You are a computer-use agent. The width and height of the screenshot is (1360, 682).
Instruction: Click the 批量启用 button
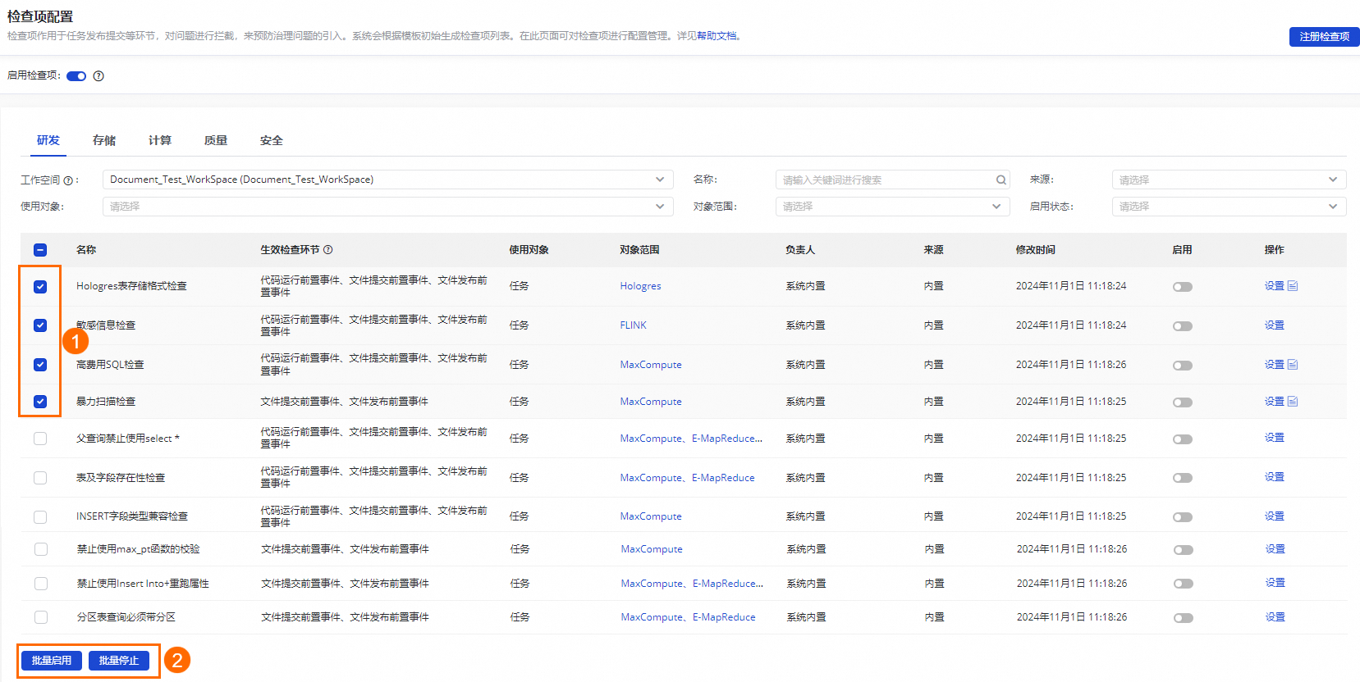[x=52, y=661]
